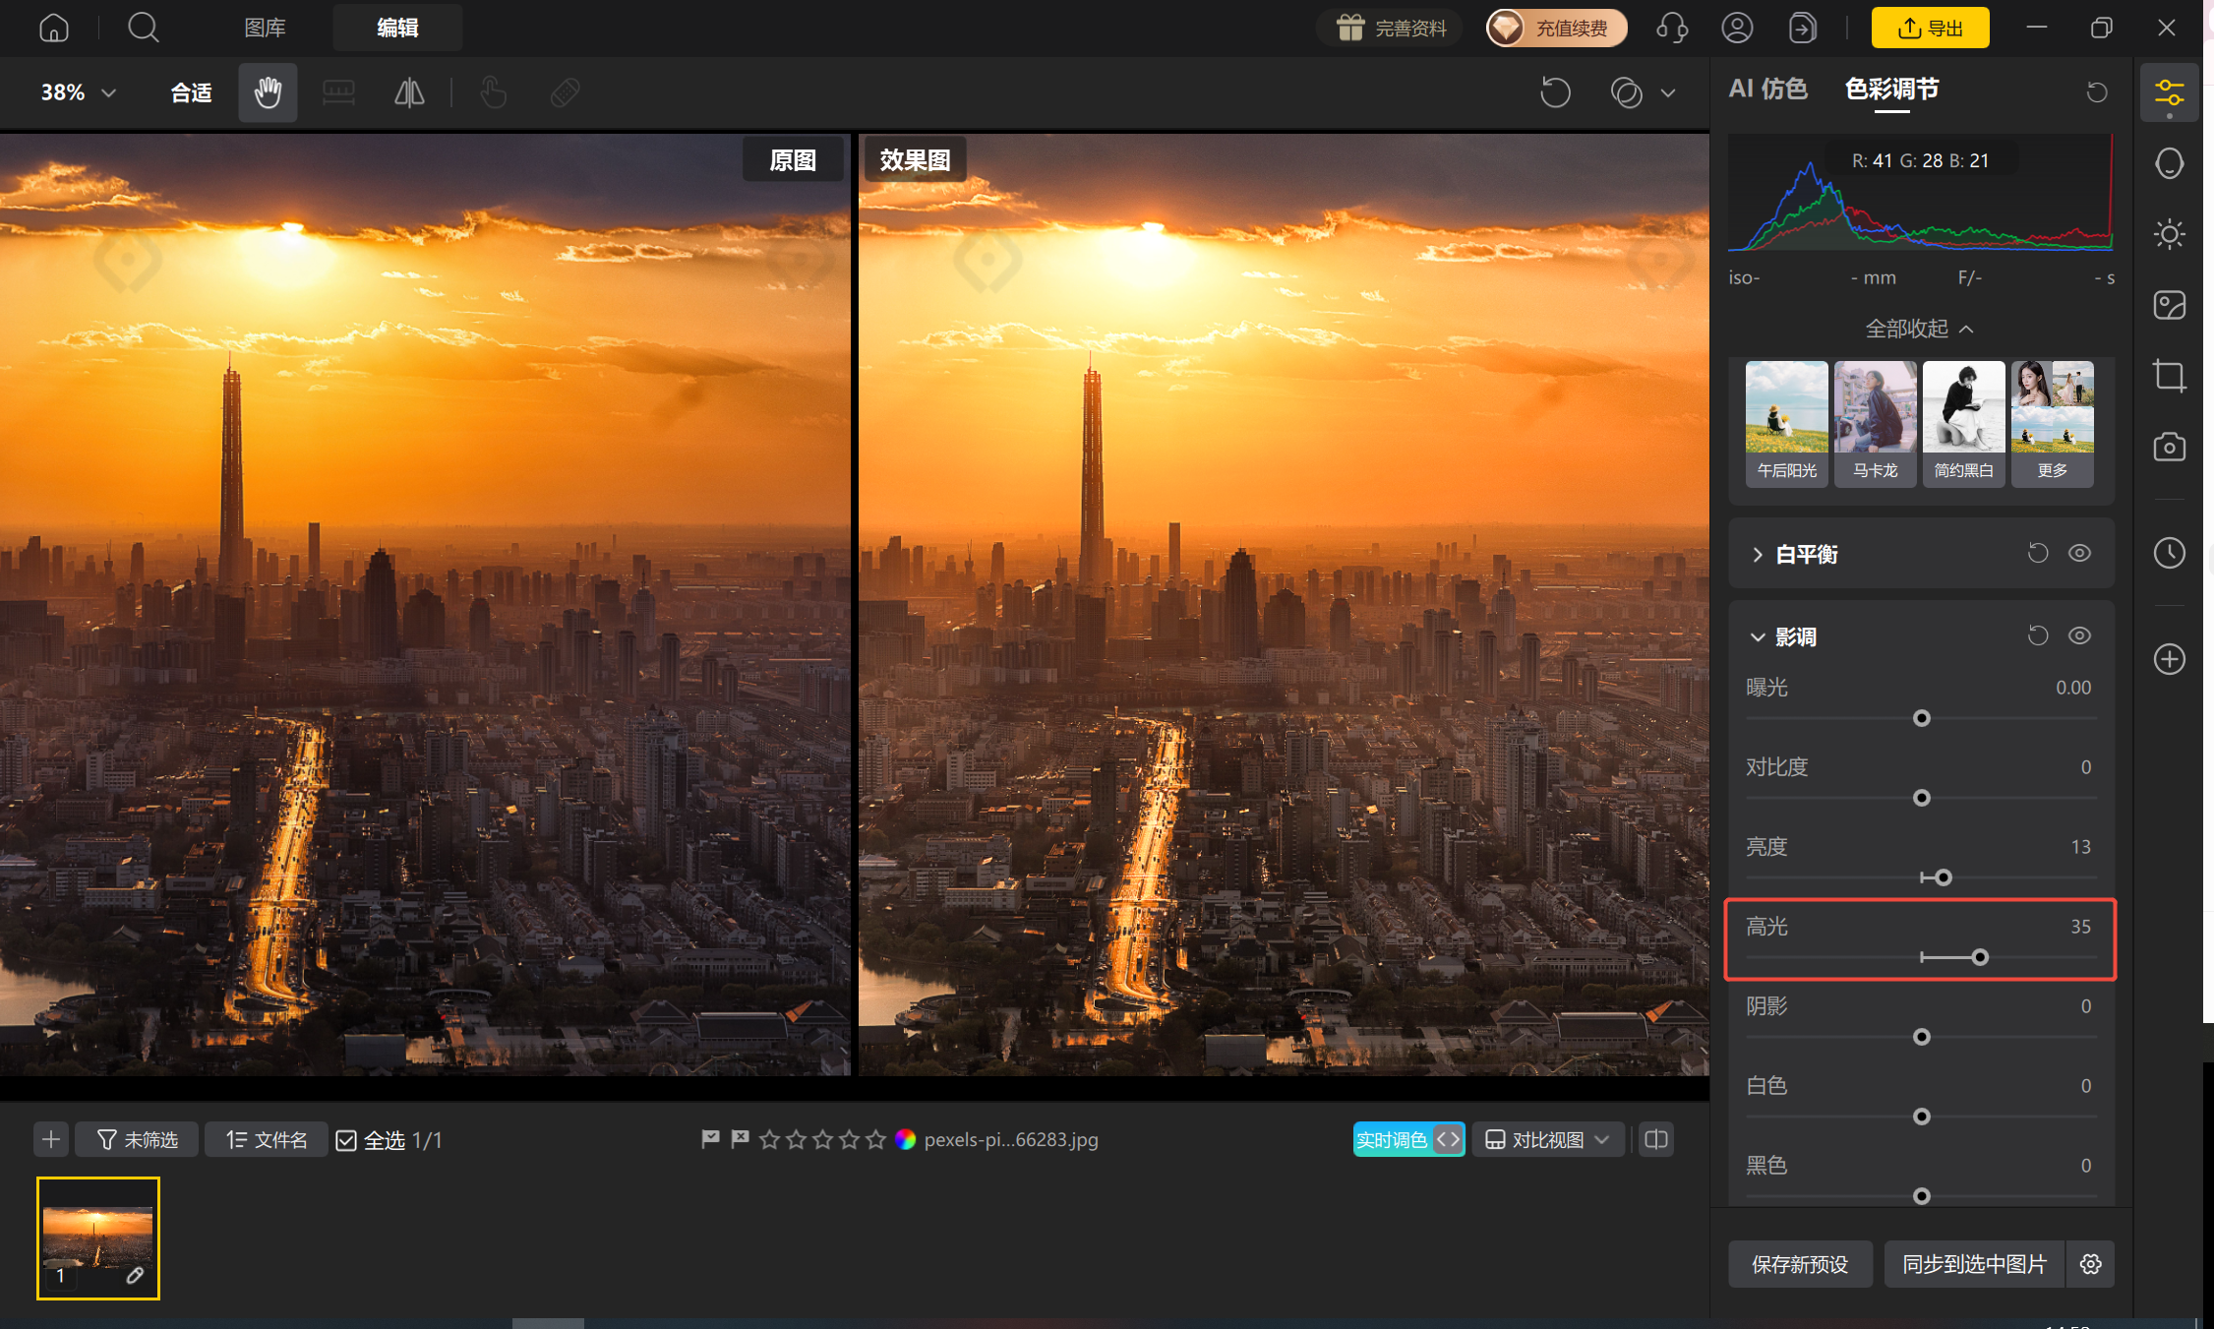
Task: Go to the home screen icon
Action: (54, 28)
